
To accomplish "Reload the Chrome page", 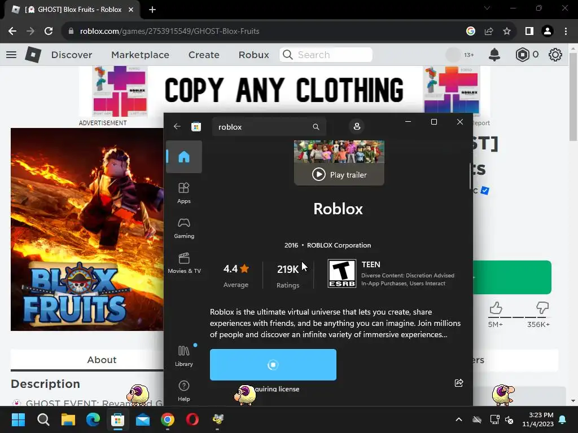I will 49,32.
